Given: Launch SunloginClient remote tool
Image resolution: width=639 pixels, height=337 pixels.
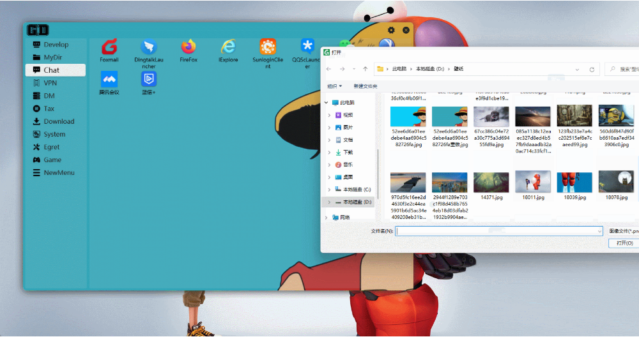Looking at the screenshot, I should click(x=268, y=47).
